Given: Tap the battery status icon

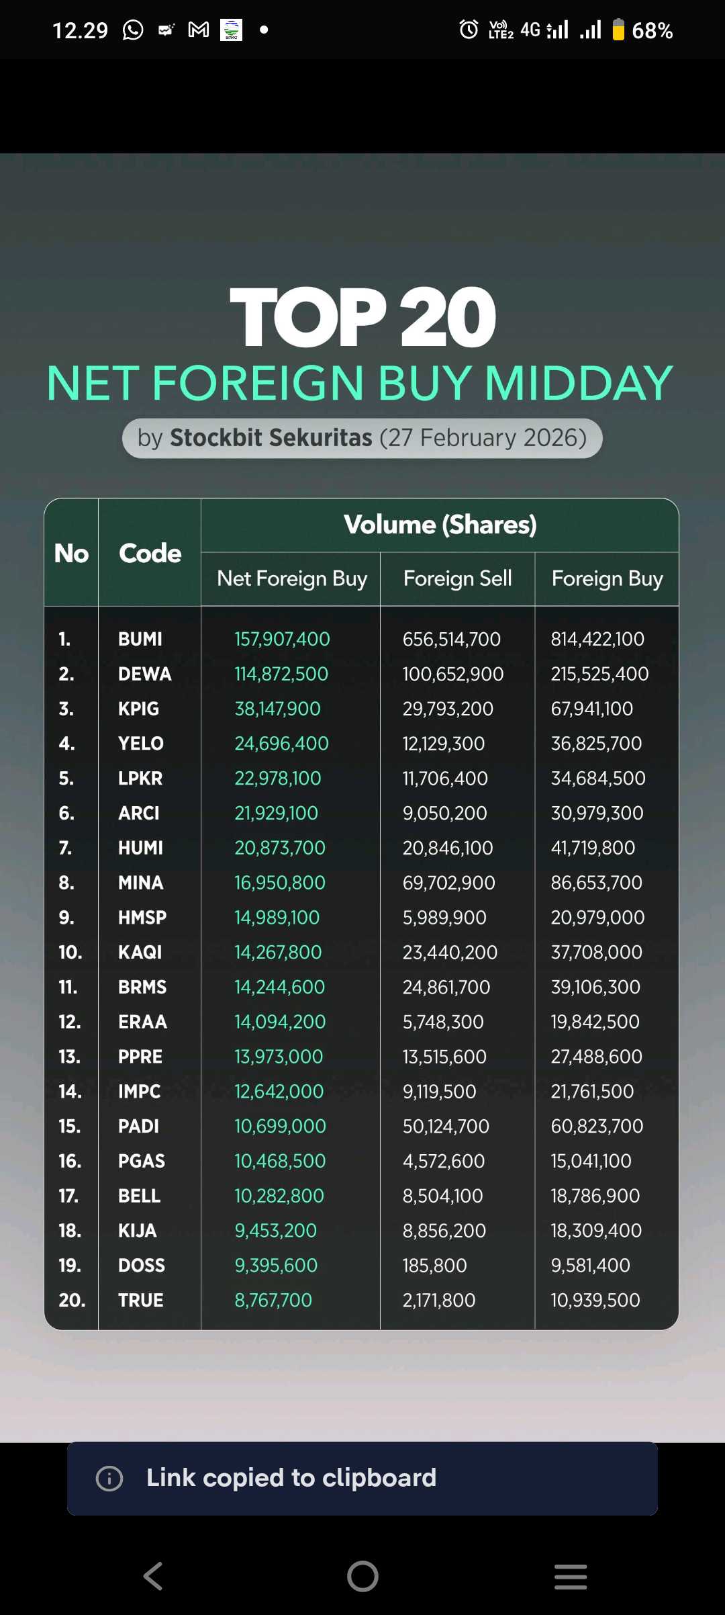Looking at the screenshot, I should 618,30.
